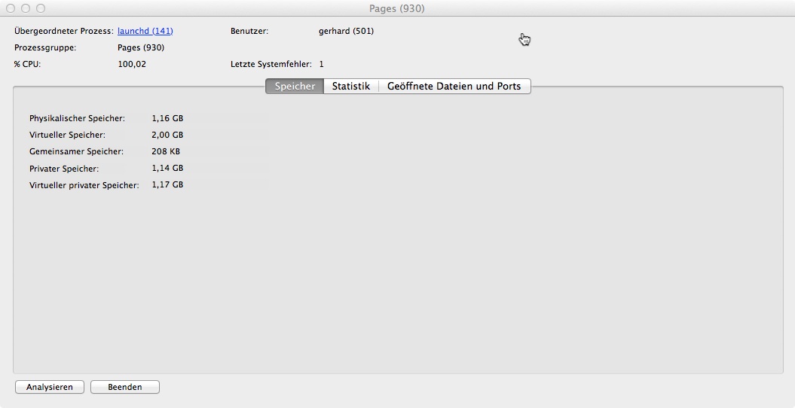Click the Letzte Systemfehler label
Image resolution: width=795 pixels, height=408 pixels.
(x=271, y=64)
